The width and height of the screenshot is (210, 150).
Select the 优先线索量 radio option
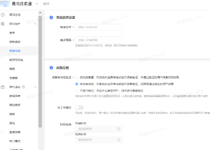[77, 77]
